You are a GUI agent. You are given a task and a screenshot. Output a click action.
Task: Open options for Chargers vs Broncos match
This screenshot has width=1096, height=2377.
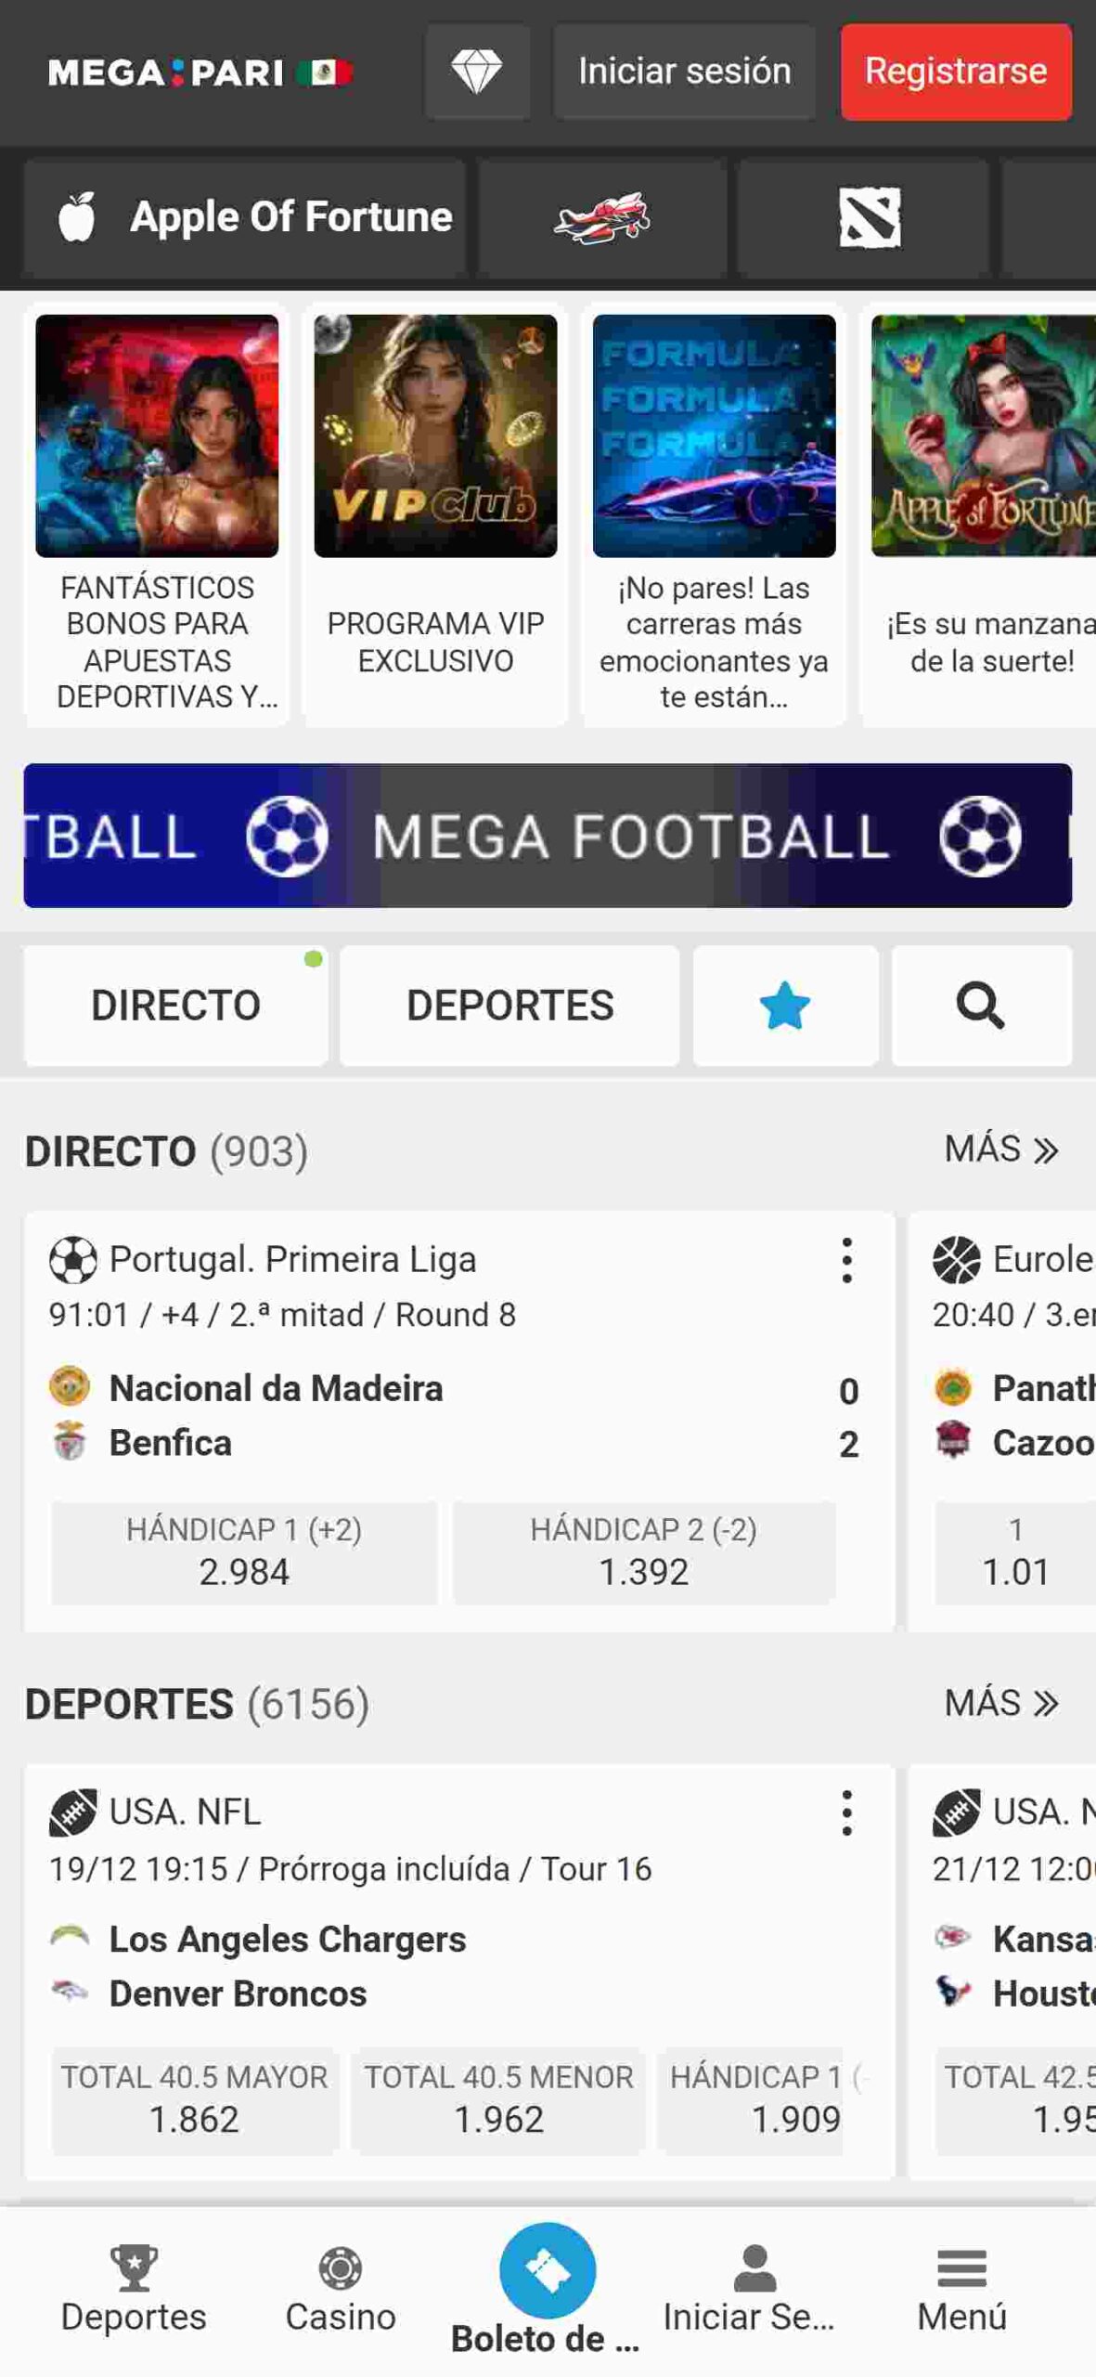(846, 1812)
